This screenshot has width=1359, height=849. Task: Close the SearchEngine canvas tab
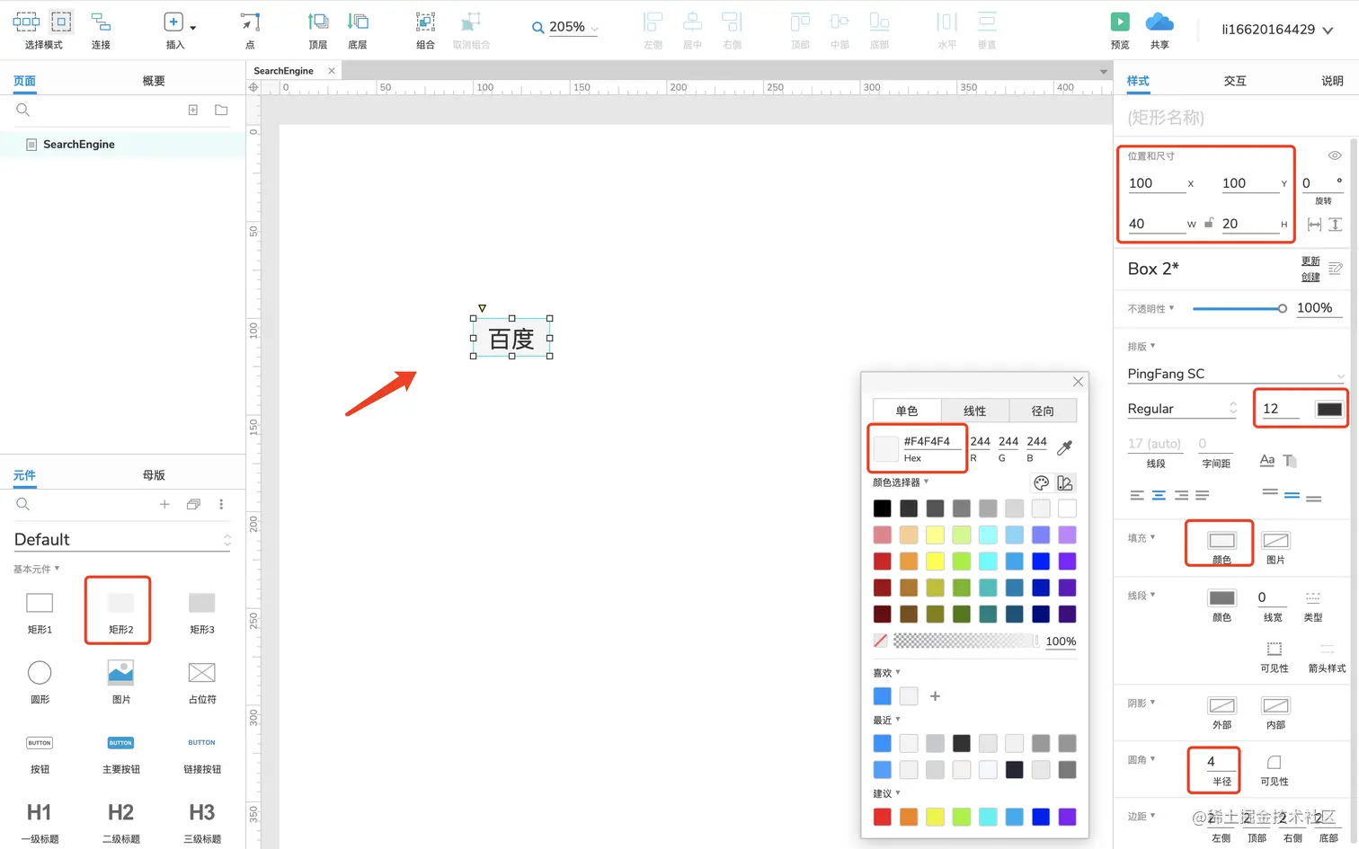point(332,71)
